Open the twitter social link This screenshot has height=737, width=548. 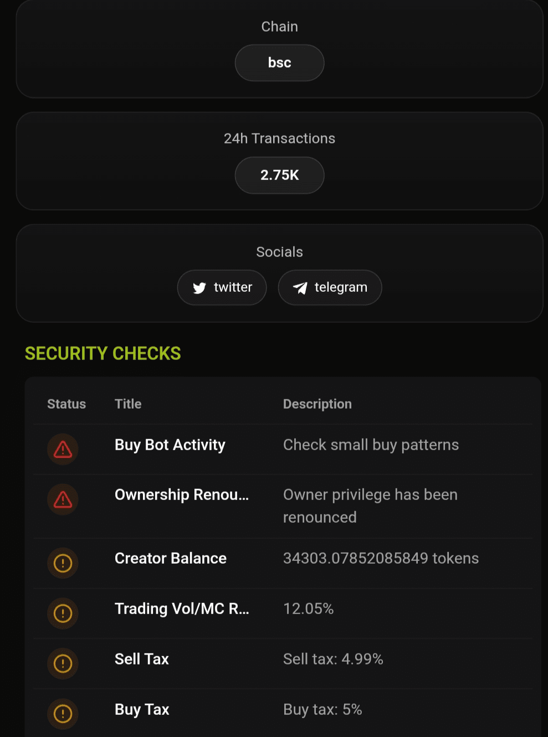click(x=222, y=287)
